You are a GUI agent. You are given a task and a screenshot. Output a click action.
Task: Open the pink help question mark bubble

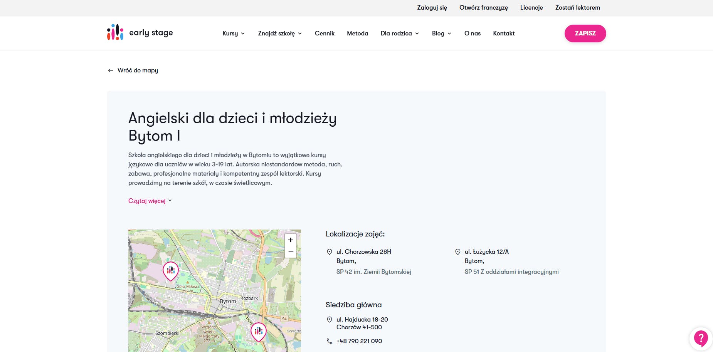pos(701,339)
